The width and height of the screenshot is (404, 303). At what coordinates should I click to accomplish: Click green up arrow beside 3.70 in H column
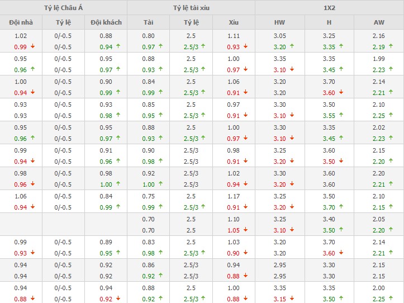tap(341, 207)
